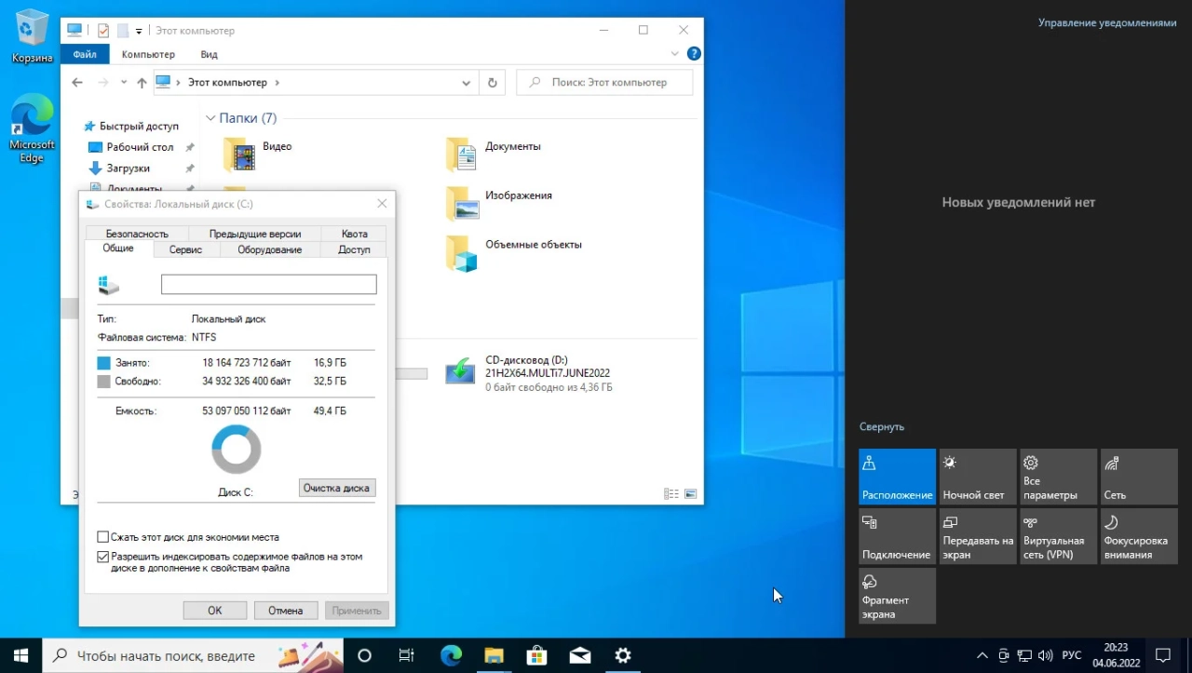Click the volume icon in system tray
The width and height of the screenshot is (1192, 673).
(x=1045, y=655)
